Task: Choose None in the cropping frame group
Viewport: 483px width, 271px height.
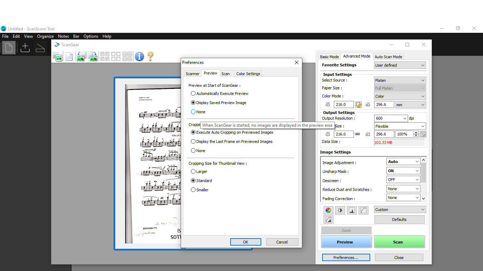Action: point(198,151)
